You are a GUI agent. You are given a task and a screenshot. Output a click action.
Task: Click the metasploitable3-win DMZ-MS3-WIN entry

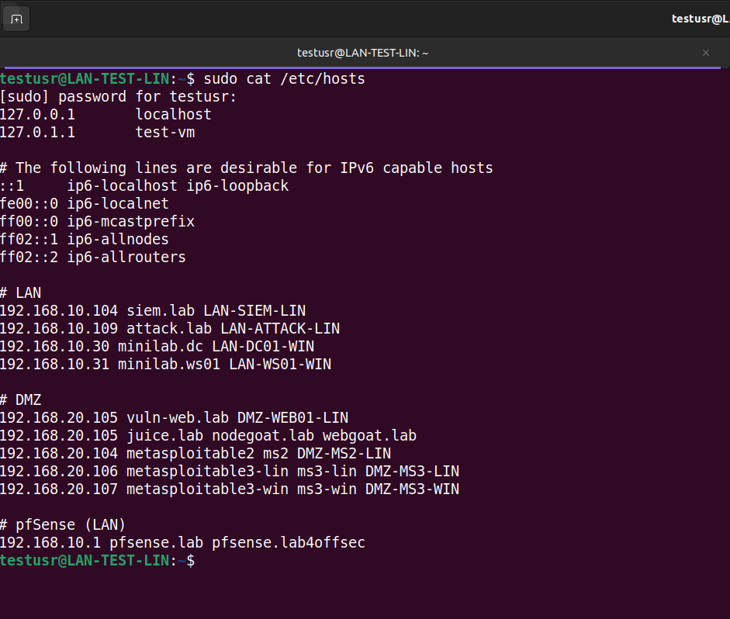pyautogui.click(x=230, y=489)
